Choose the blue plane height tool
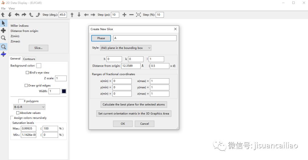Screen dimensions: 308x160 (x=3, y=54)
